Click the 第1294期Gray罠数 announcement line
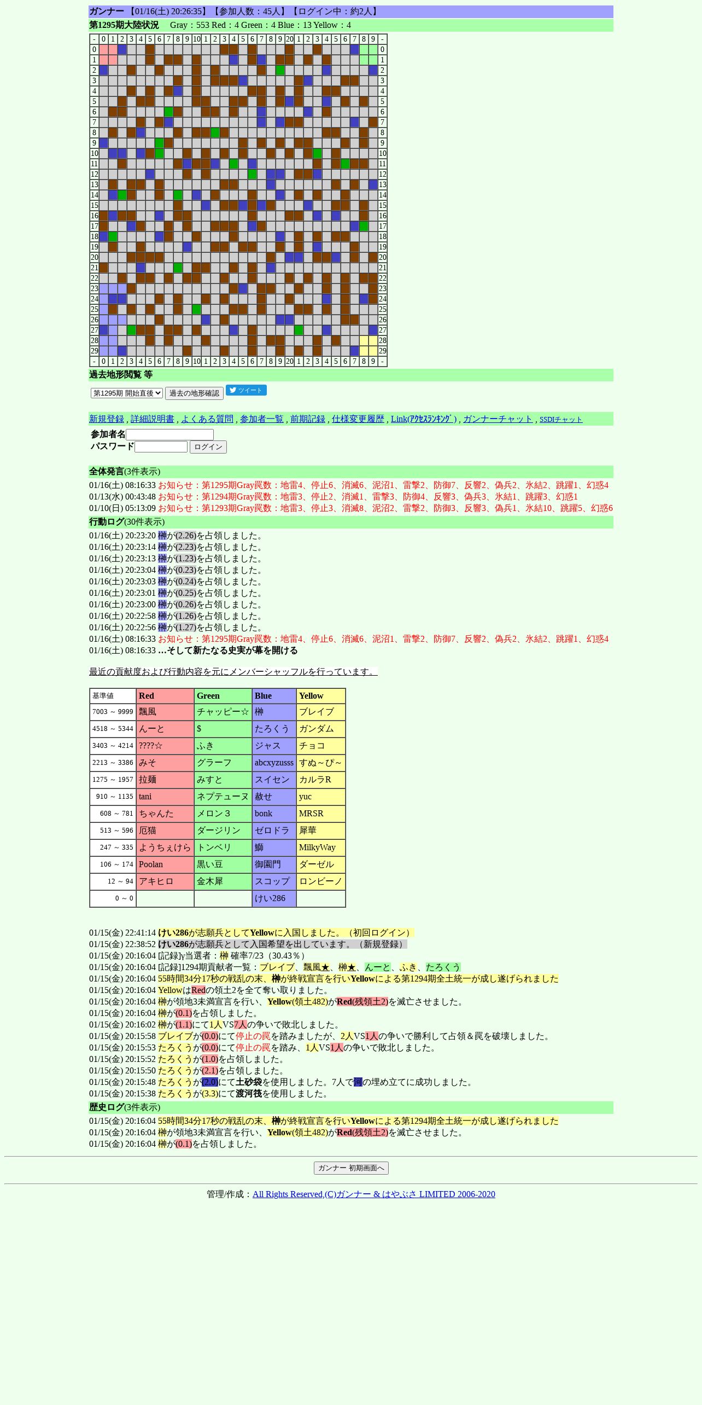 [334, 497]
